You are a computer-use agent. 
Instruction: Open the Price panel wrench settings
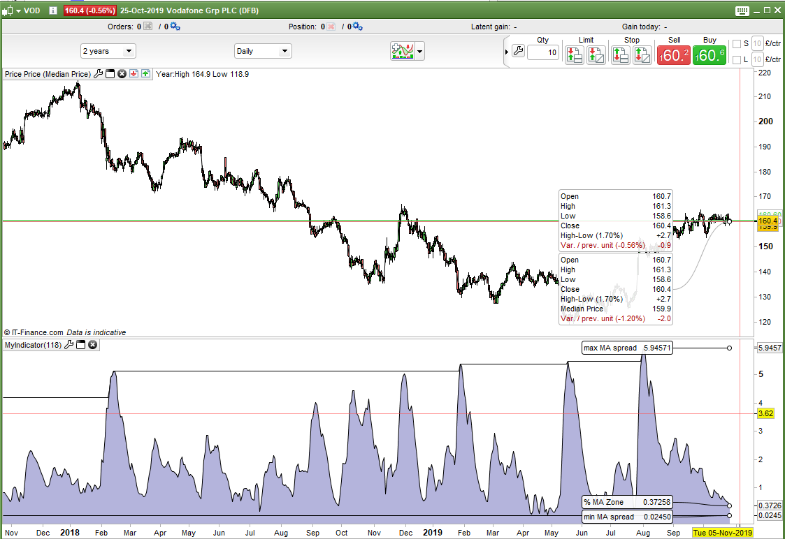[x=98, y=74]
